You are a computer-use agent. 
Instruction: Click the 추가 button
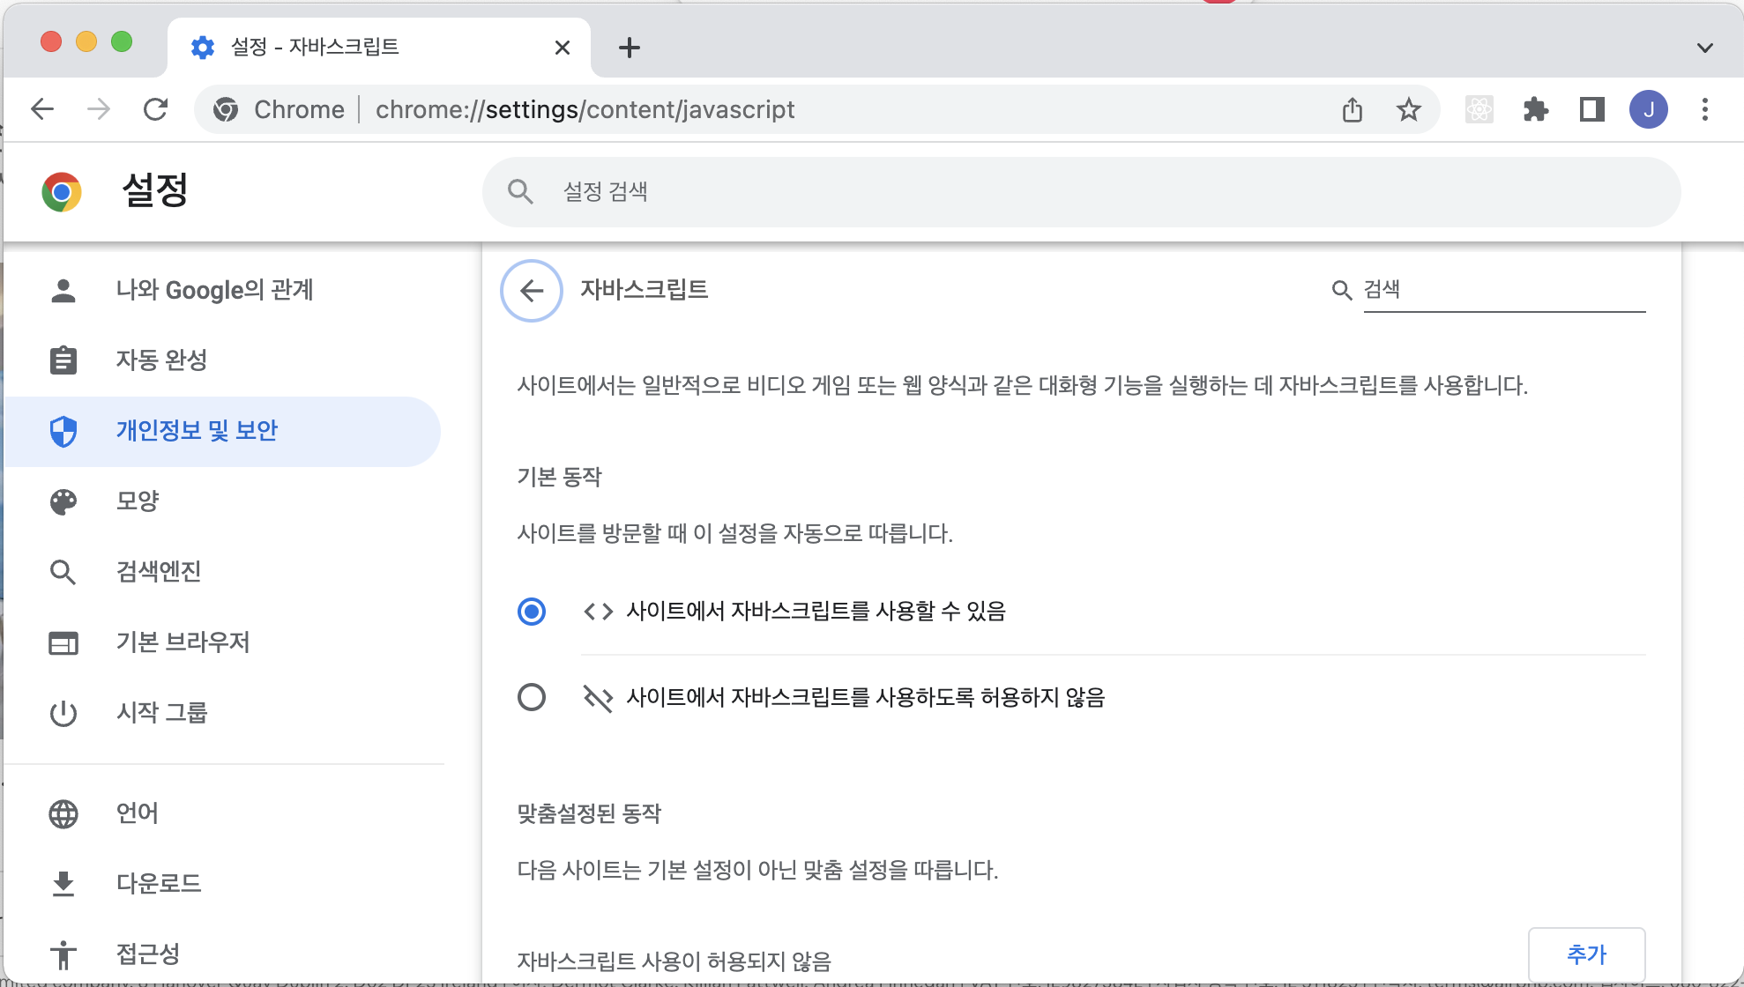(x=1585, y=954)
